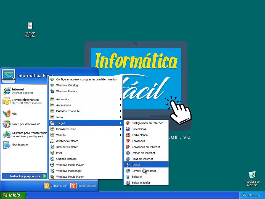Expand the Accesorios submenu arrow
265x199 pixels.
click(x=121, y=99)
